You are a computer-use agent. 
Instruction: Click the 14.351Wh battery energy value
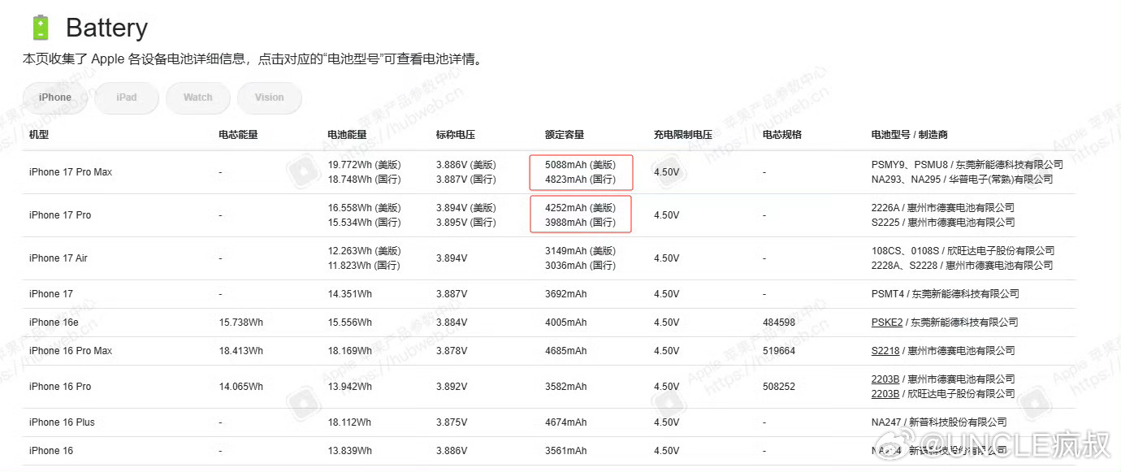[x=350, y=294]
